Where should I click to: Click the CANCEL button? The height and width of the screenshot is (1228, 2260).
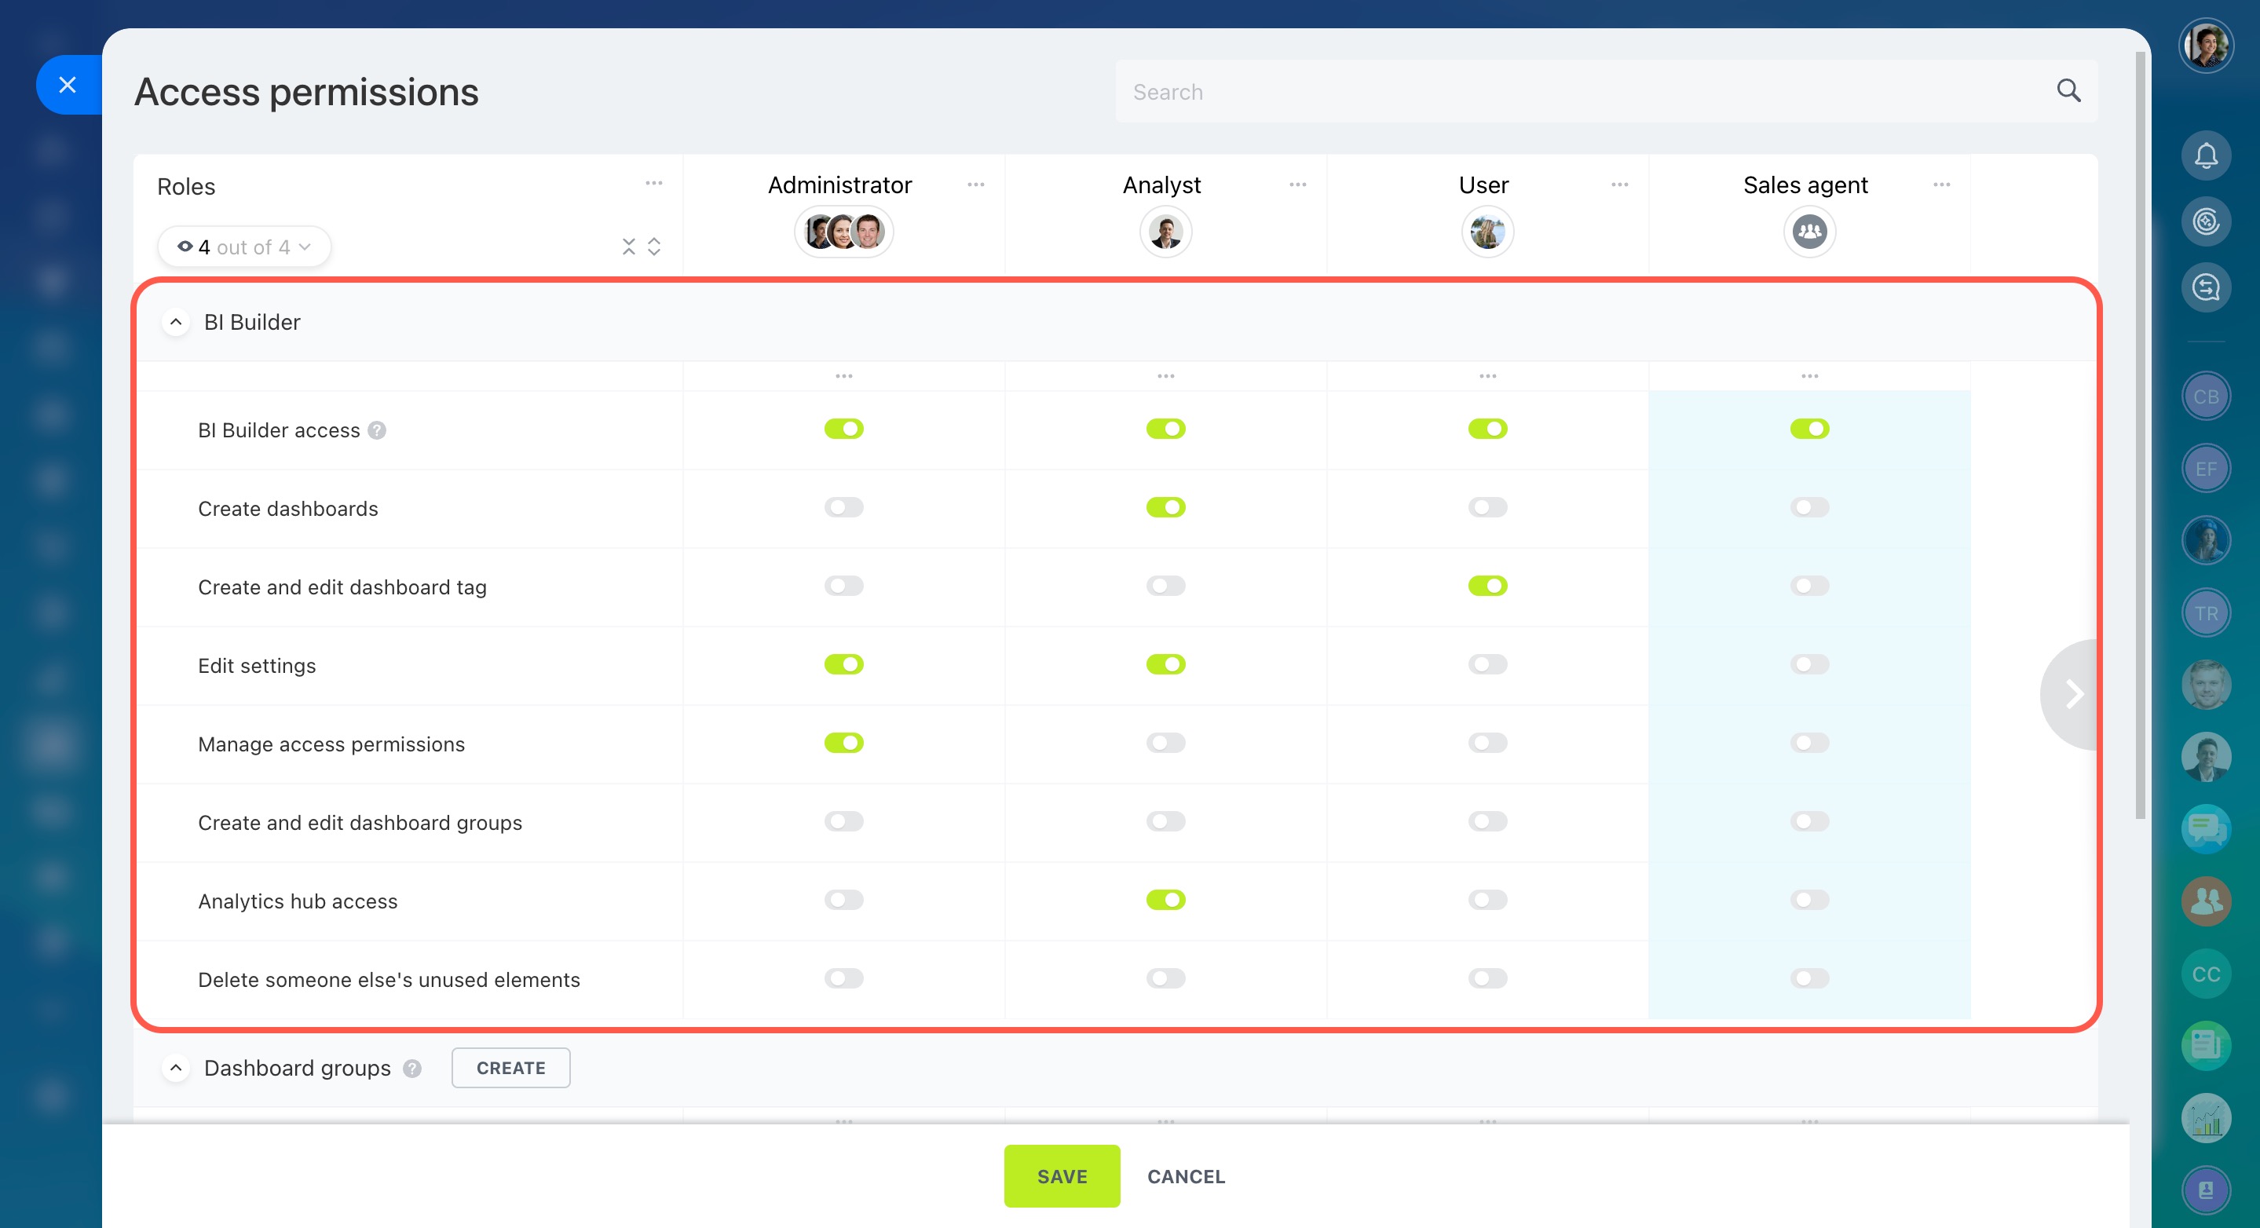coord(1185,1176)
